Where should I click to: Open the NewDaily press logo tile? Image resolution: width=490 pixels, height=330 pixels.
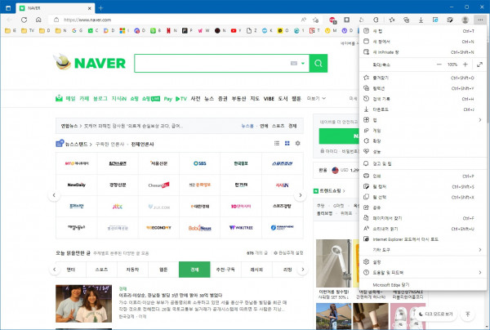(x=77, y=185)
